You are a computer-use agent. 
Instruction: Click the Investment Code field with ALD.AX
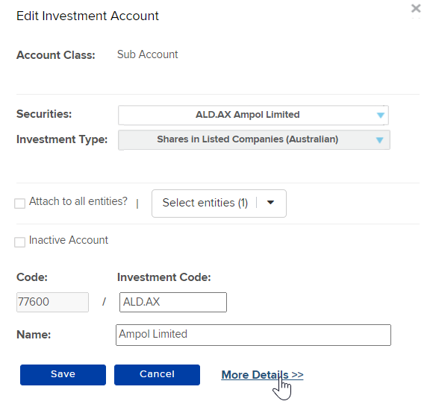point(173,302)
